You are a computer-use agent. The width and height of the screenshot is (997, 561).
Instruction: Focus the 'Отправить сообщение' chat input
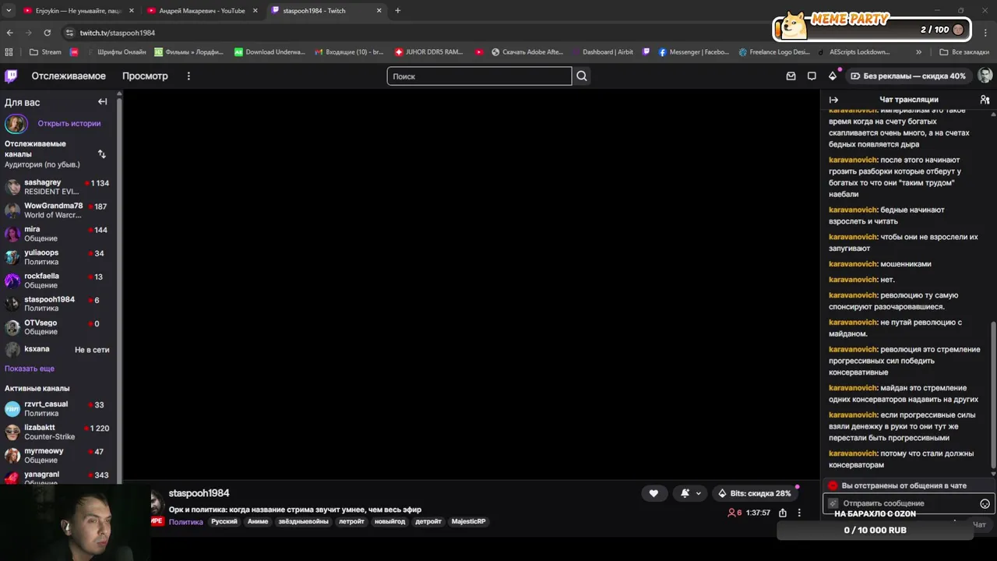(901, 503)
